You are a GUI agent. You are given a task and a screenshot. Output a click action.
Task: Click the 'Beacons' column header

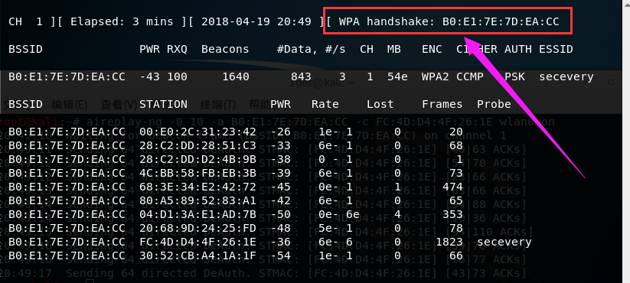(225, 50)
